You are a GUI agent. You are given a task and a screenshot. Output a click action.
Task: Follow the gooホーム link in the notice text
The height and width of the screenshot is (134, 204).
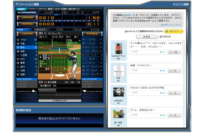pos(129,15)
